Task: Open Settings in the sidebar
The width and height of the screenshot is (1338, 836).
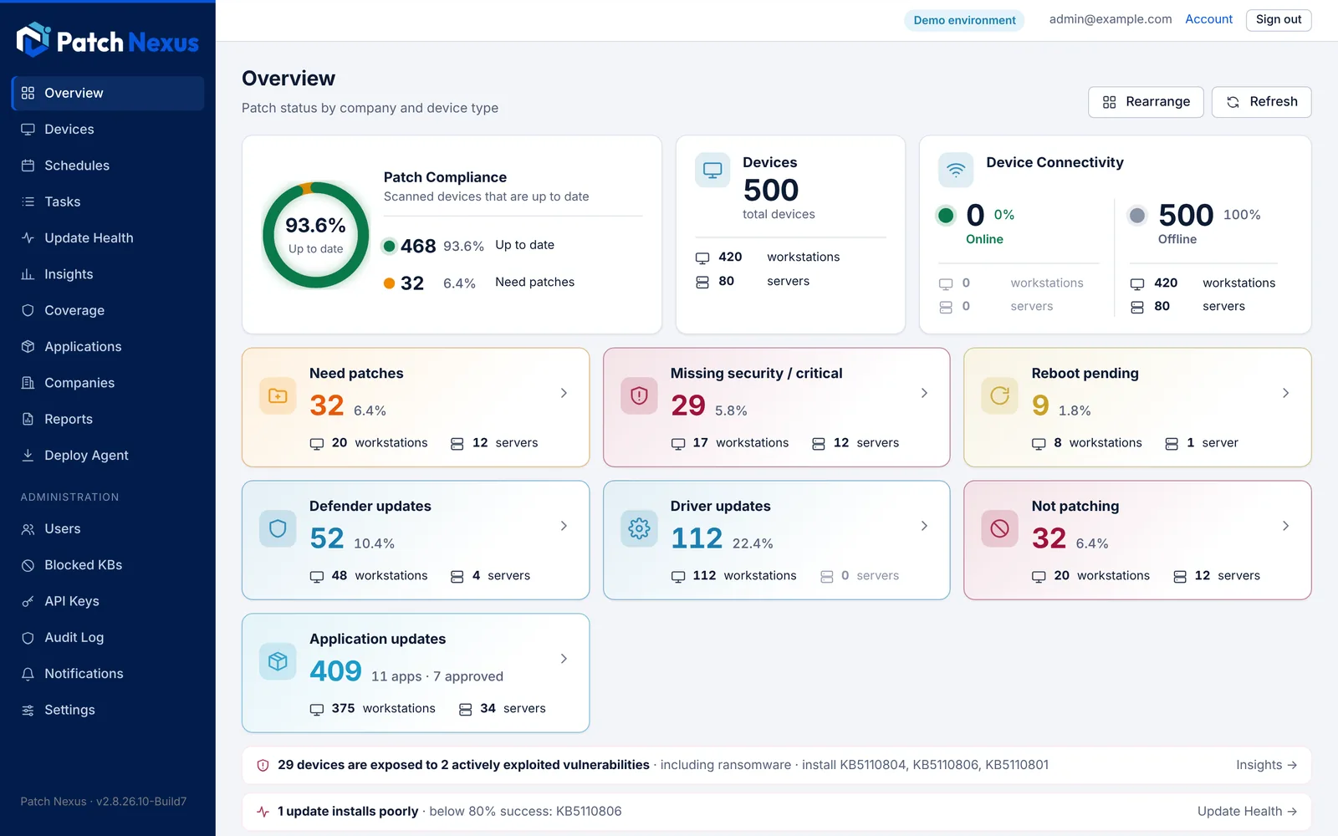Action: click(x=108, y=710)
